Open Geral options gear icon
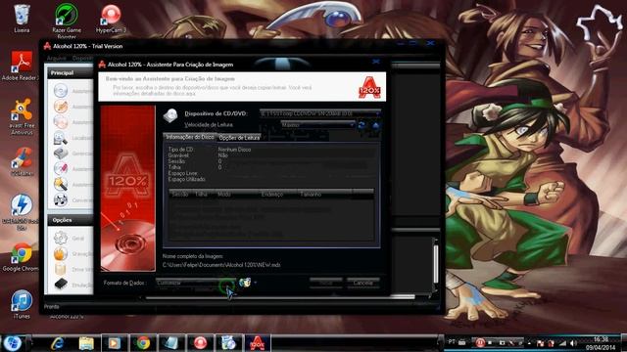The height and width of the screenshot is (352, 627). (61, 238)
